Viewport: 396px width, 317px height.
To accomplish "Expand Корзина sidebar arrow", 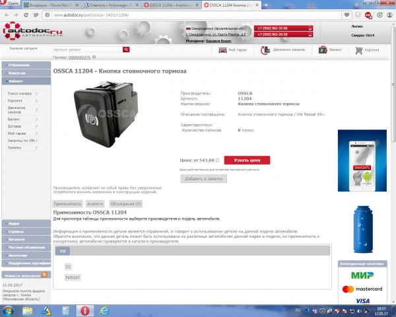I will coord(36,100).
